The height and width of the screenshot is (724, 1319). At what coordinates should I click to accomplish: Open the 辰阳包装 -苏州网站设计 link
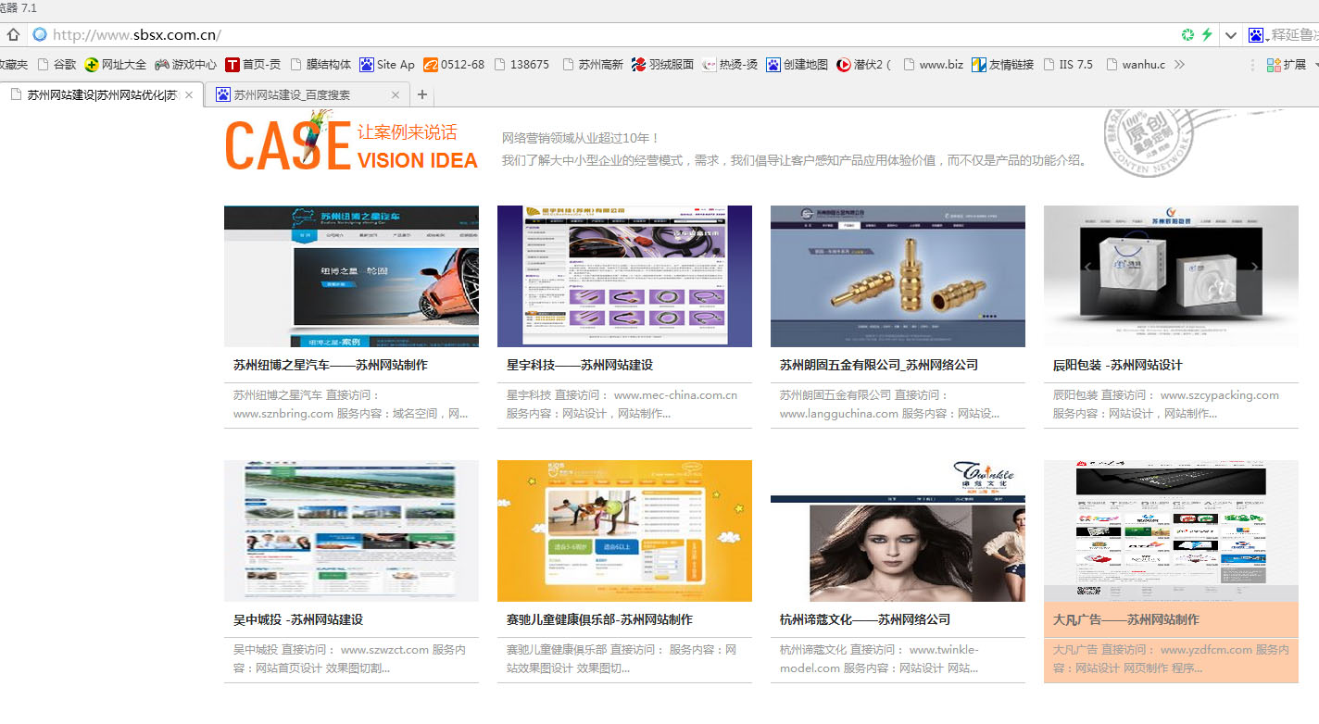[x=1117, y=365]
